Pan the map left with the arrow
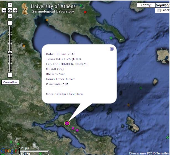Image resolution: width=170 pixels, height=155 pixels. click(x=4, y=10)
